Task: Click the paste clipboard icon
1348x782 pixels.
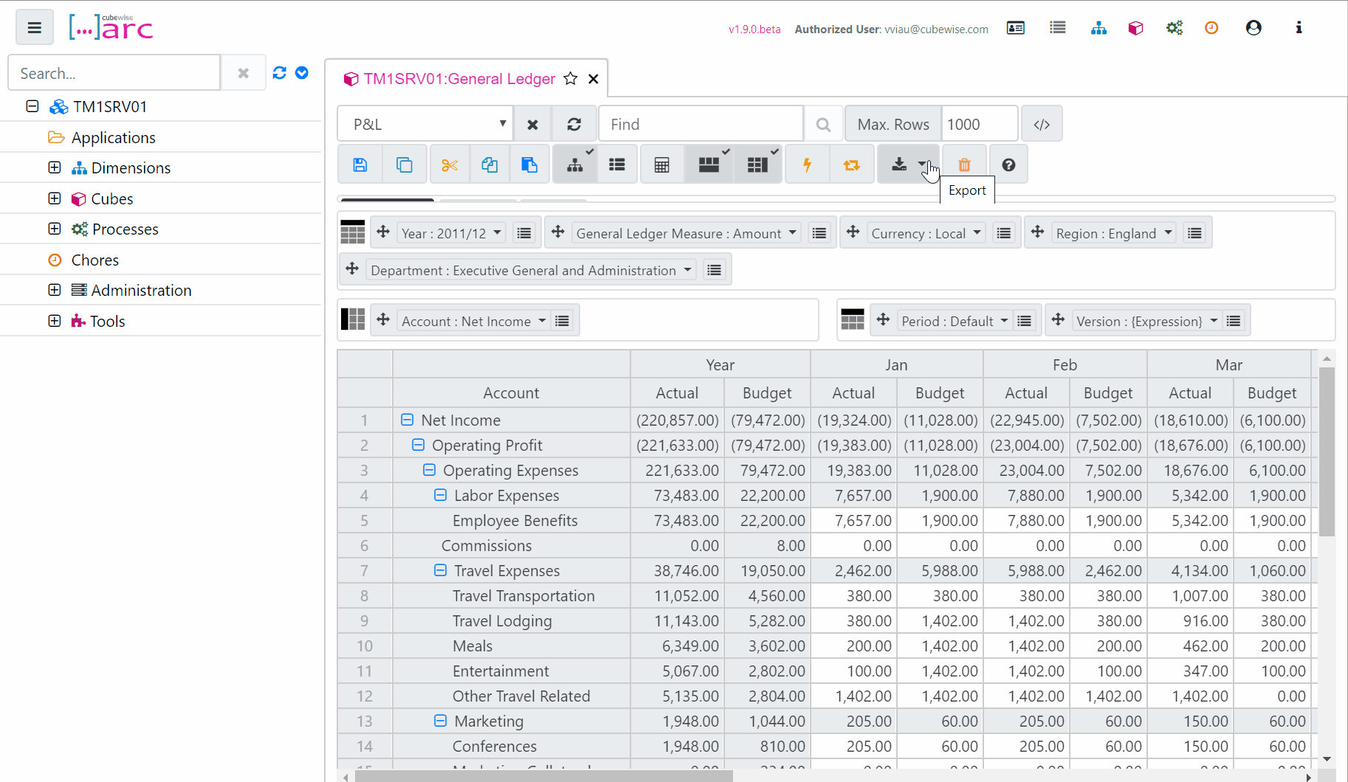Action: click(x=529, y=165)
